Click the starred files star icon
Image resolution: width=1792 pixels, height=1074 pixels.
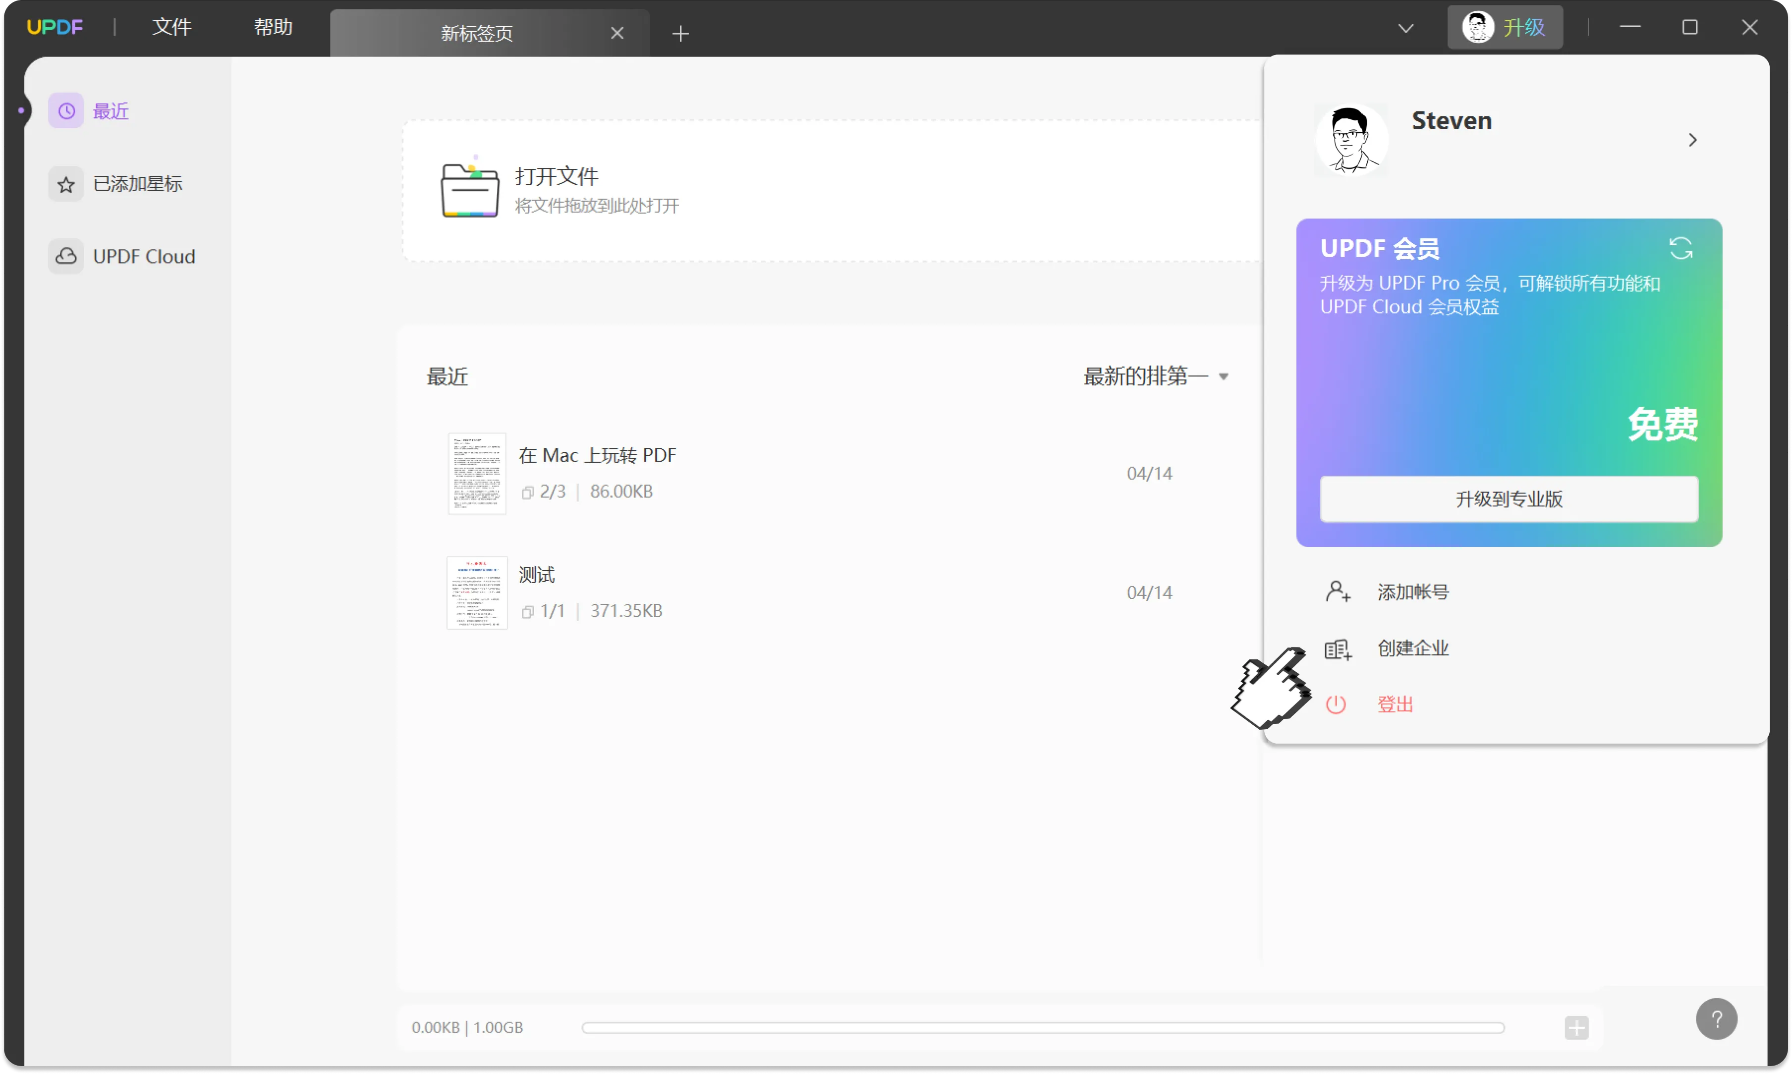[x=66, y=185]
